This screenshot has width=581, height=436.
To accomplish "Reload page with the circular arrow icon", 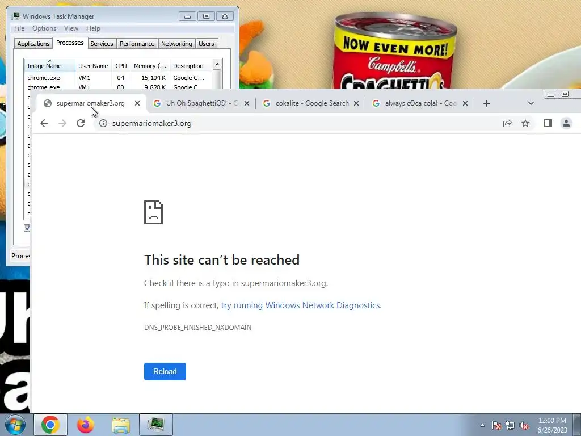I will click(x=81, y=123).
